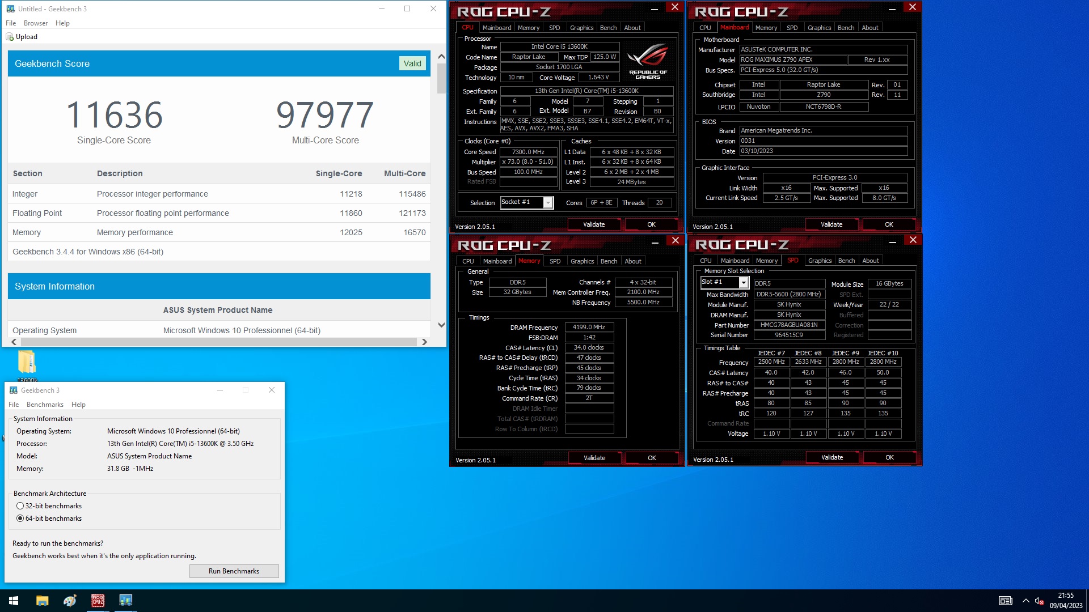Click the Republic of Gamers logo
The image size is (1089, 612).
click(648, 61)
